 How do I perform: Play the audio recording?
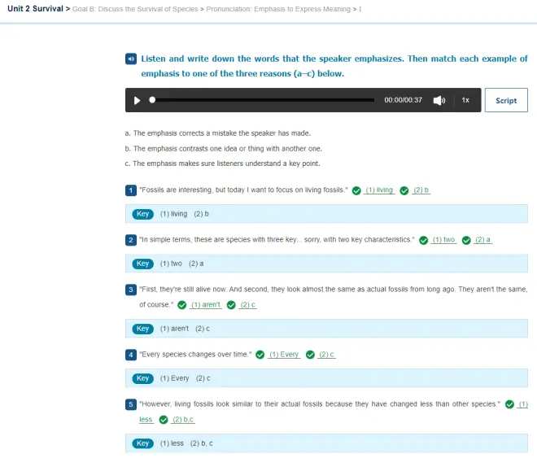(x=137, y=100)
